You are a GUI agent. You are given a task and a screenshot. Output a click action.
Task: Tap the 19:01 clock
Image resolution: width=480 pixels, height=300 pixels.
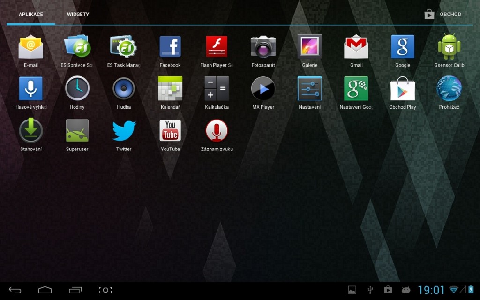coord(431,290)
